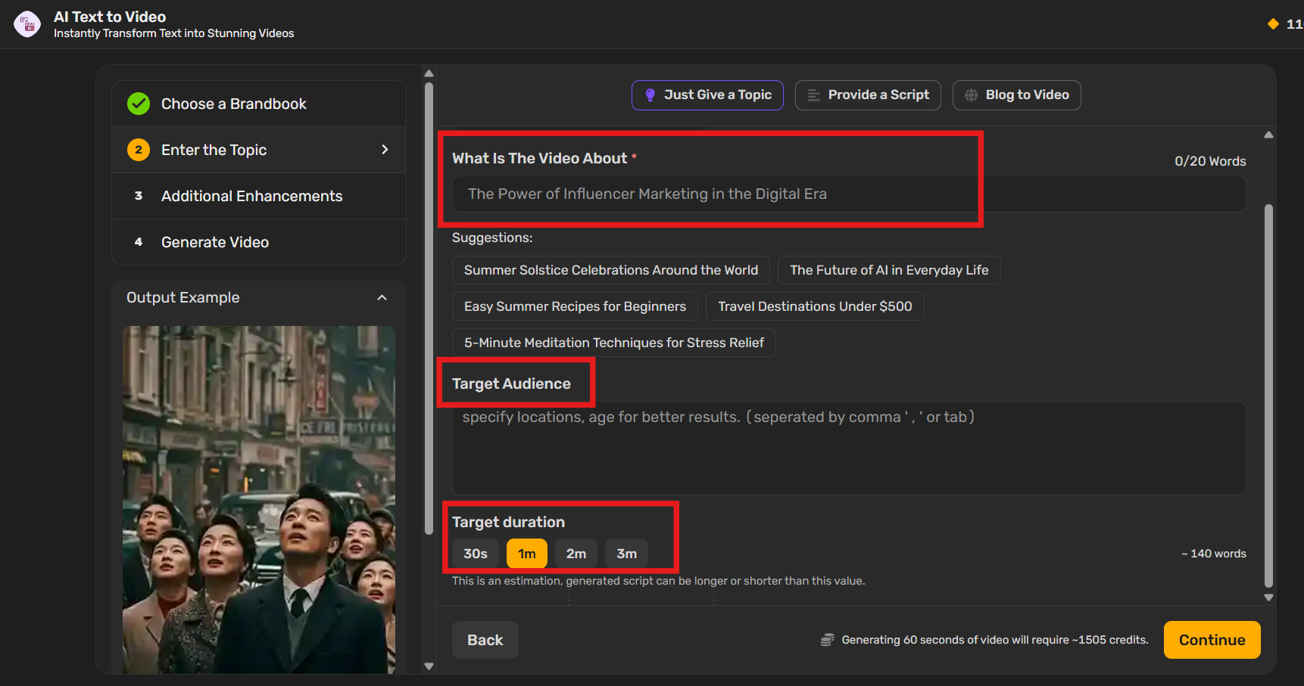
Task: Click the globe icon on Blog to Video
Action: 971,95
